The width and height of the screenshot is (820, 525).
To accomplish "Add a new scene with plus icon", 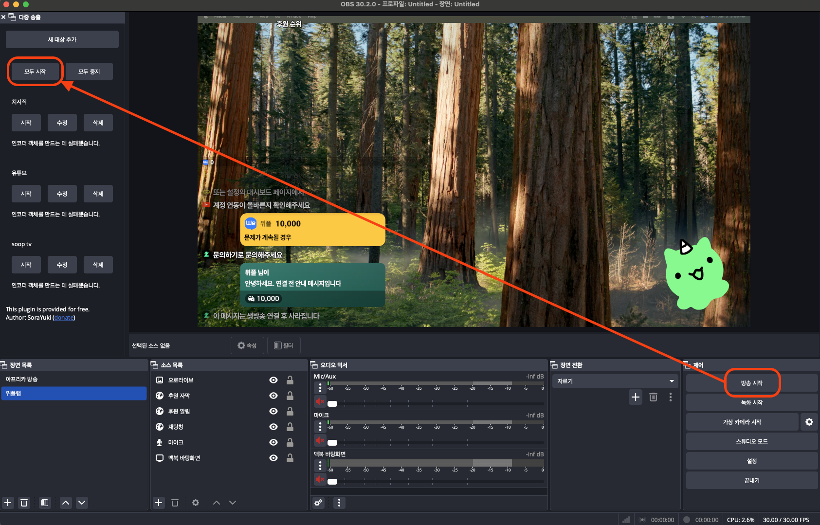I will [8, 503].
